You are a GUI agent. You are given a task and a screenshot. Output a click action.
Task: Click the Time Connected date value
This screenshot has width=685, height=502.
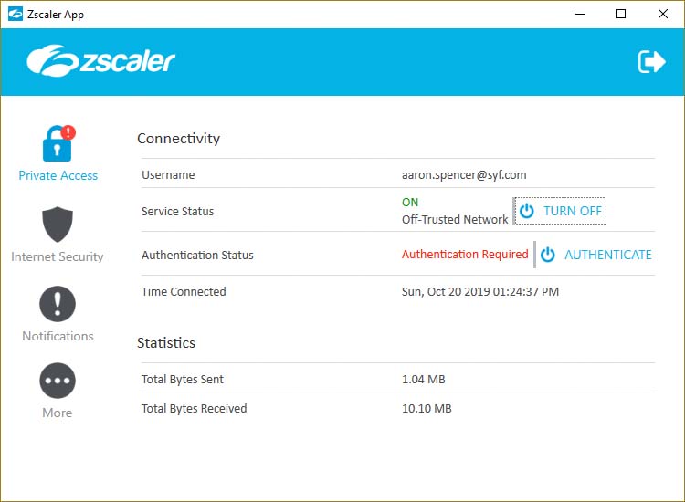[x=480, y=291]
